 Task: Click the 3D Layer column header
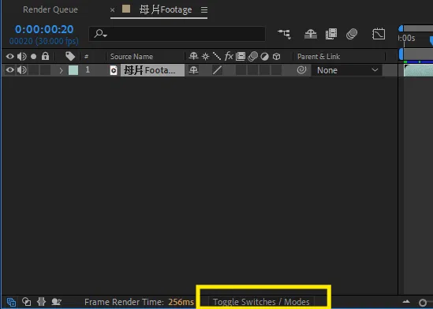pos(276,57)
